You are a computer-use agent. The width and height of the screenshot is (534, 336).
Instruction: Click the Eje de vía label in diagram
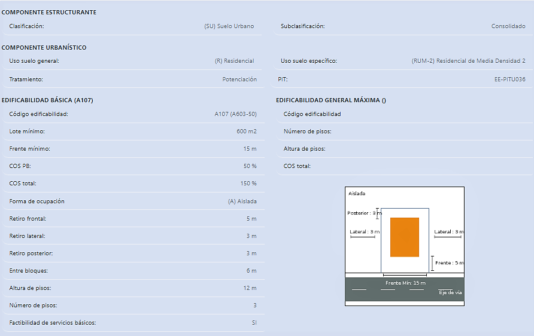click(x=450, y=292)
